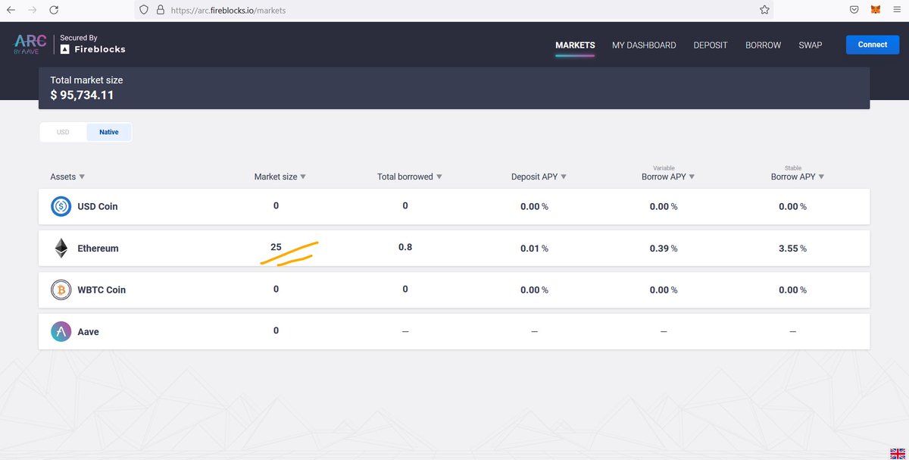
Task: Click Ethereum variable borrow APY 0.39 %
Action: click(664, 249)
